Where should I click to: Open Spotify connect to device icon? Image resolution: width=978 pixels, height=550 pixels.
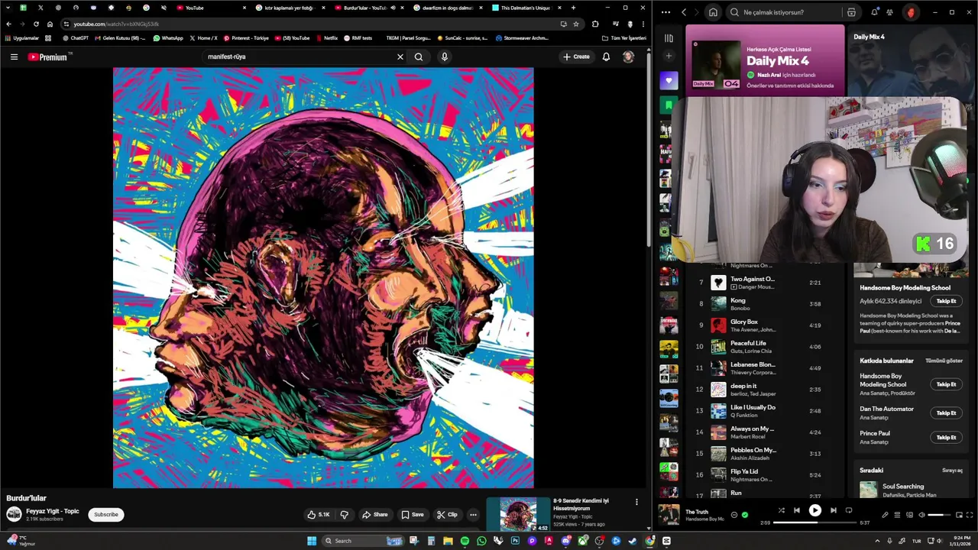(x=909, y=515)
